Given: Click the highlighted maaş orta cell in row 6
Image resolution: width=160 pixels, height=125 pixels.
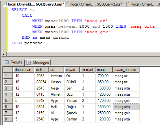Looking at the screenshot, I should pyautogui.click(x=126, y=107).
